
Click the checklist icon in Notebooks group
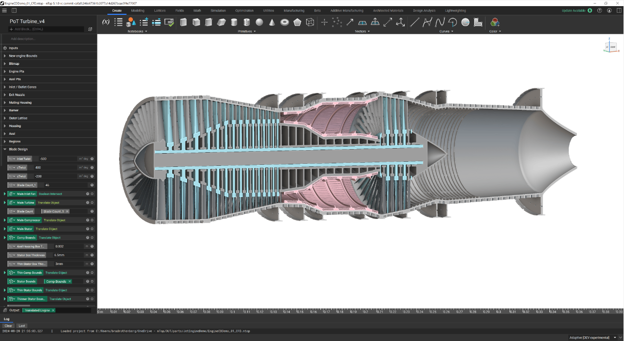(x=169, y=22)
